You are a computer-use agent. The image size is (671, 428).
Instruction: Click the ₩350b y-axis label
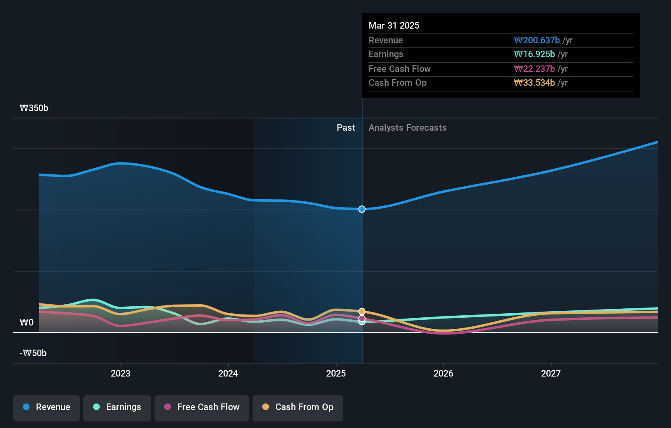click(x=34, y=108)
